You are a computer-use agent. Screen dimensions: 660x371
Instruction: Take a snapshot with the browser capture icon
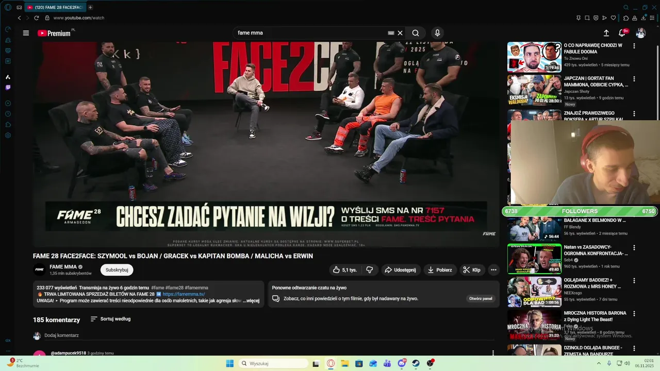(587, 18)
